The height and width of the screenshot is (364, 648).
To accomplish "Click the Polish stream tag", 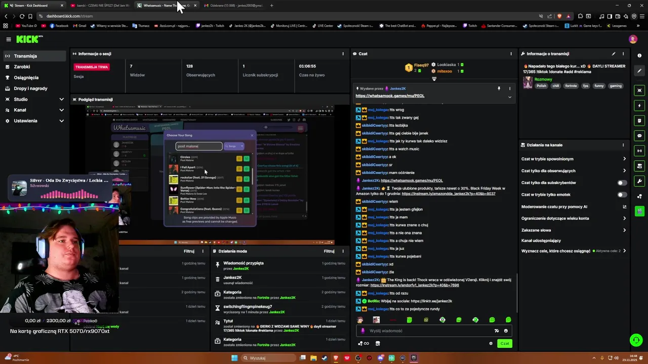I will tap(542, 86).
